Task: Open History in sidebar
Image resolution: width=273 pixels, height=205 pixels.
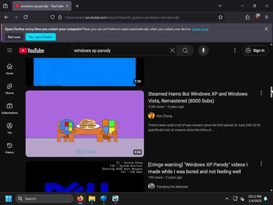Action: click(10, 148)
